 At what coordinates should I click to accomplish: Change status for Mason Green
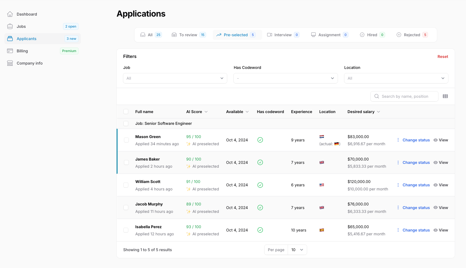[416, 140]
